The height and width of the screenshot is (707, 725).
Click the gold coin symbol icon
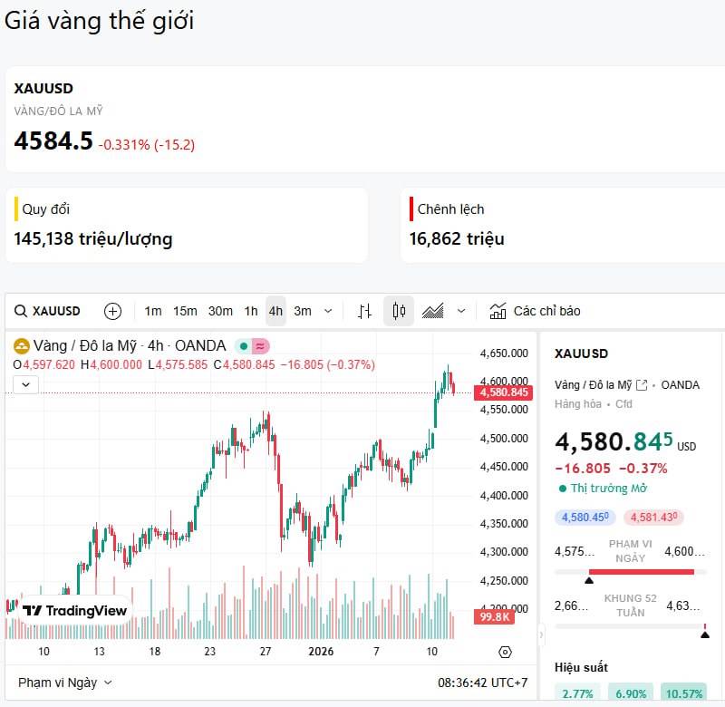20,345
